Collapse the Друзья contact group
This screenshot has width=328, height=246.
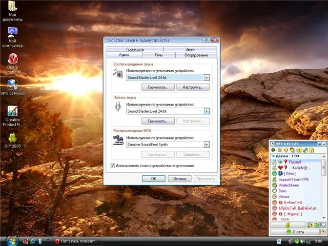(274, 156)
